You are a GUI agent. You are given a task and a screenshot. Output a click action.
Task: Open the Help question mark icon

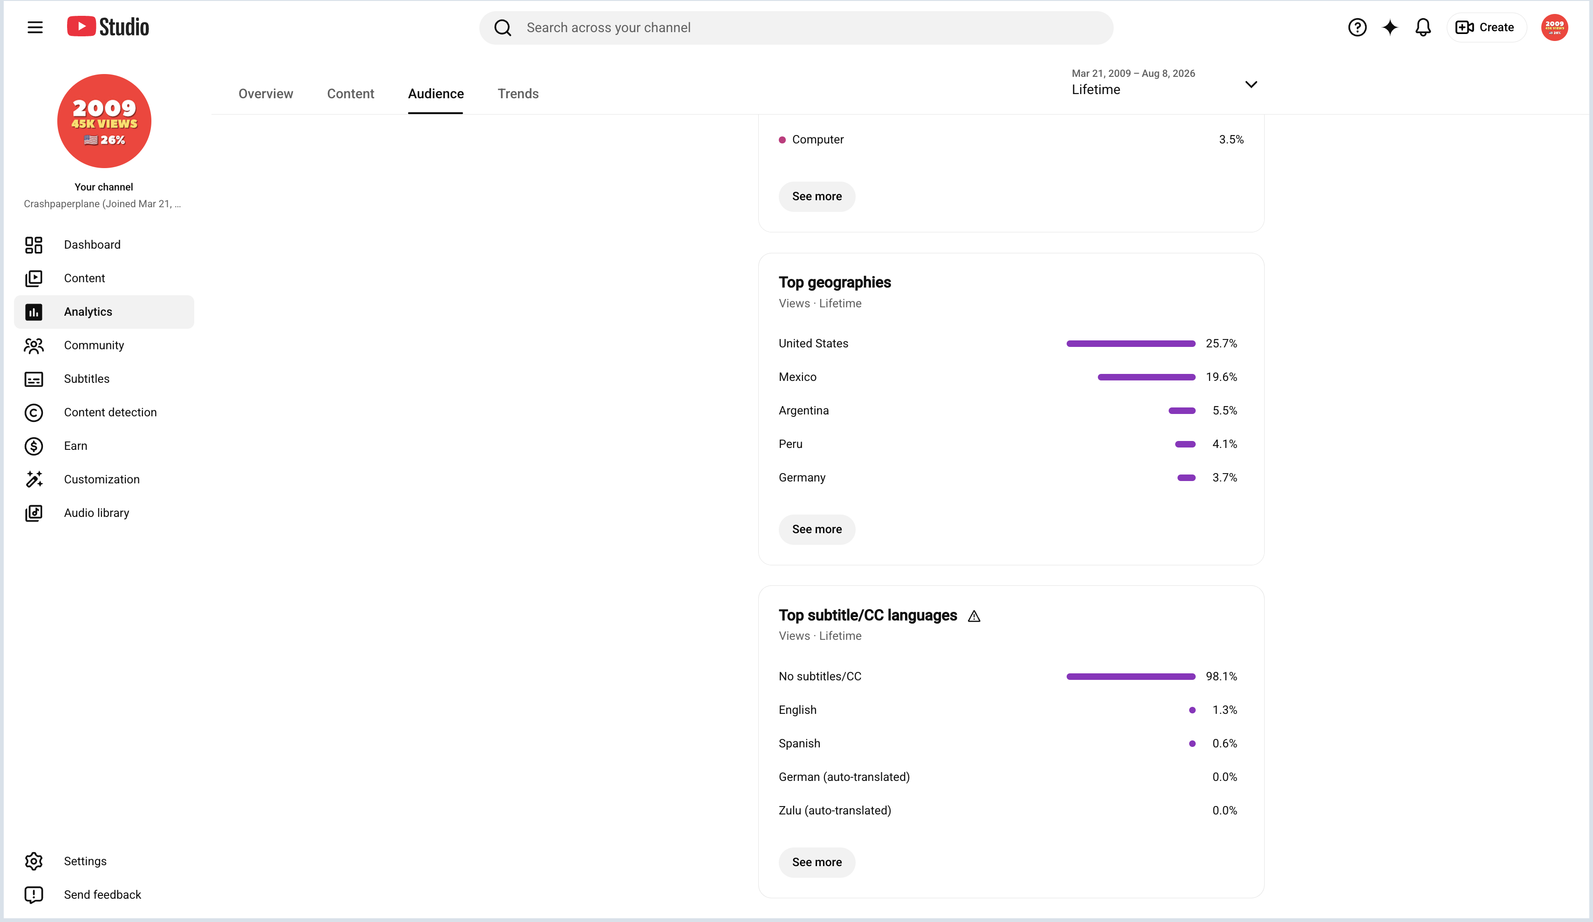click(x=1356, y=27)
